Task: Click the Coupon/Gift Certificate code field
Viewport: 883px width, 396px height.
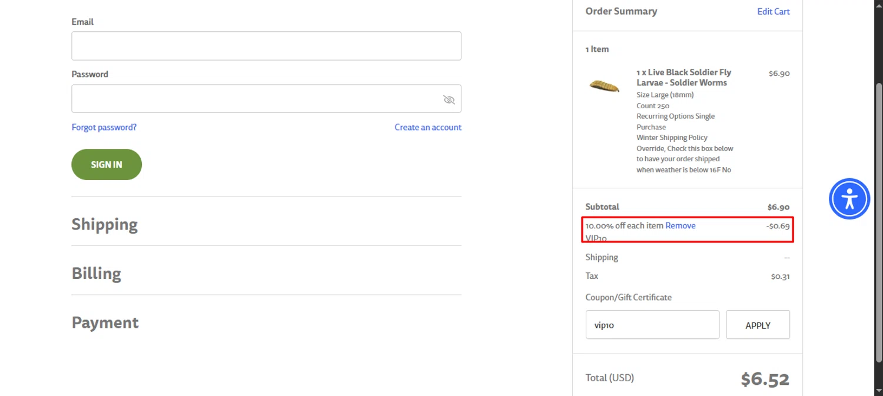Action: point(652,325)
